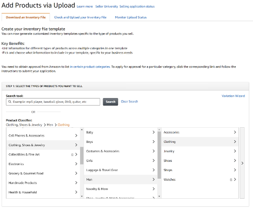253x209 pixels.
Task: Open the Variation Wizard link
Action: (233, 96)
